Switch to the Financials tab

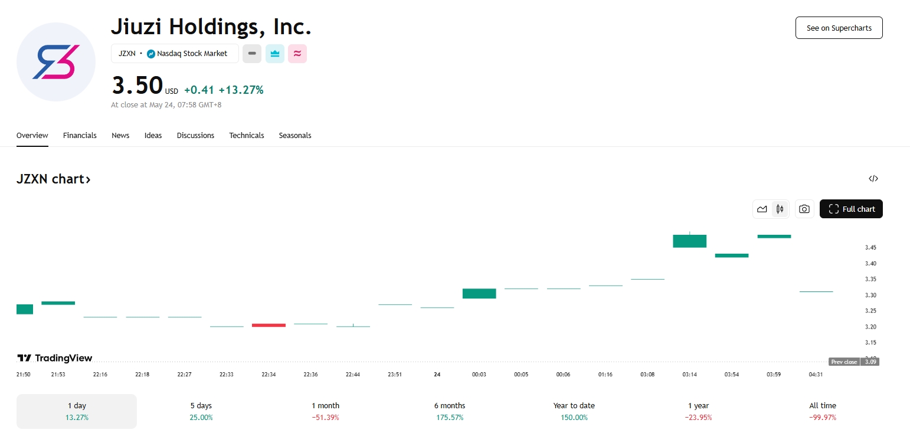(80, 136)
